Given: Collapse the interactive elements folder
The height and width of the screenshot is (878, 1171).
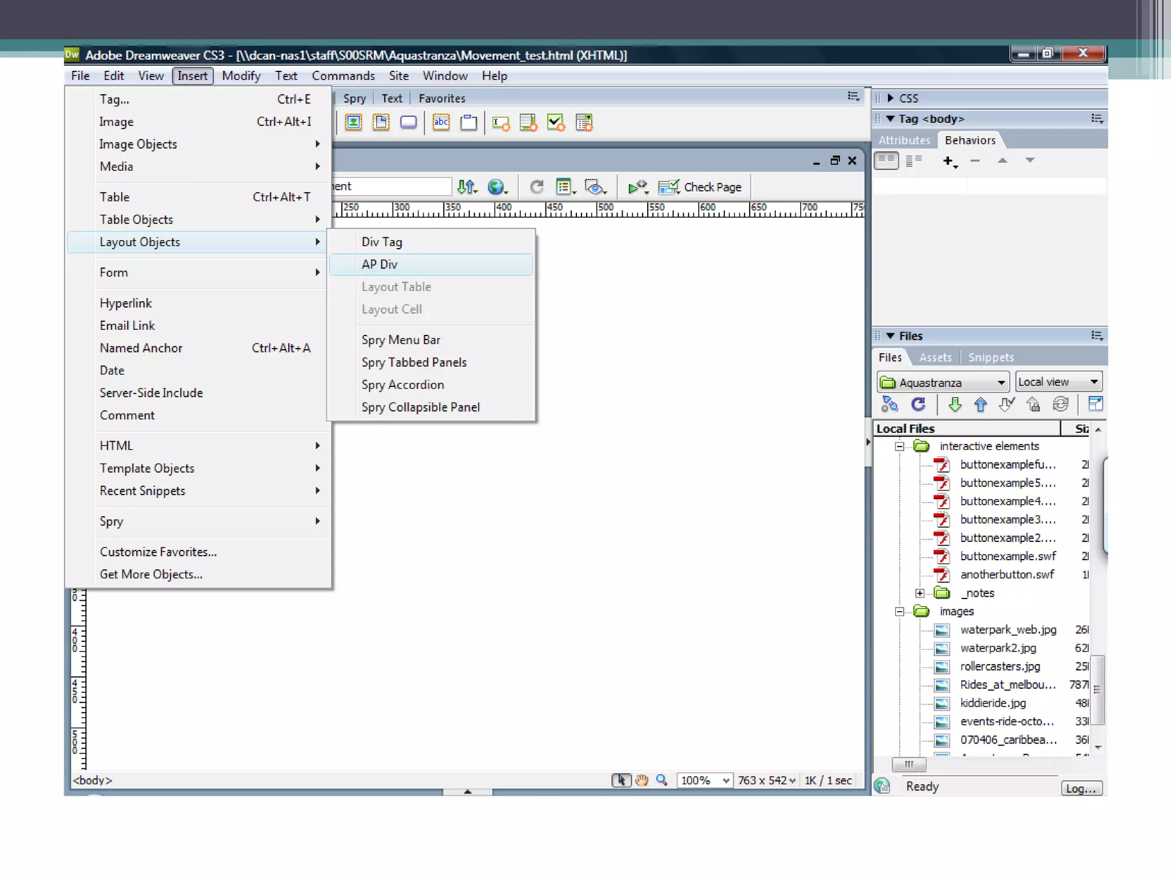Looking at the screenshot, I should [899, 446].
